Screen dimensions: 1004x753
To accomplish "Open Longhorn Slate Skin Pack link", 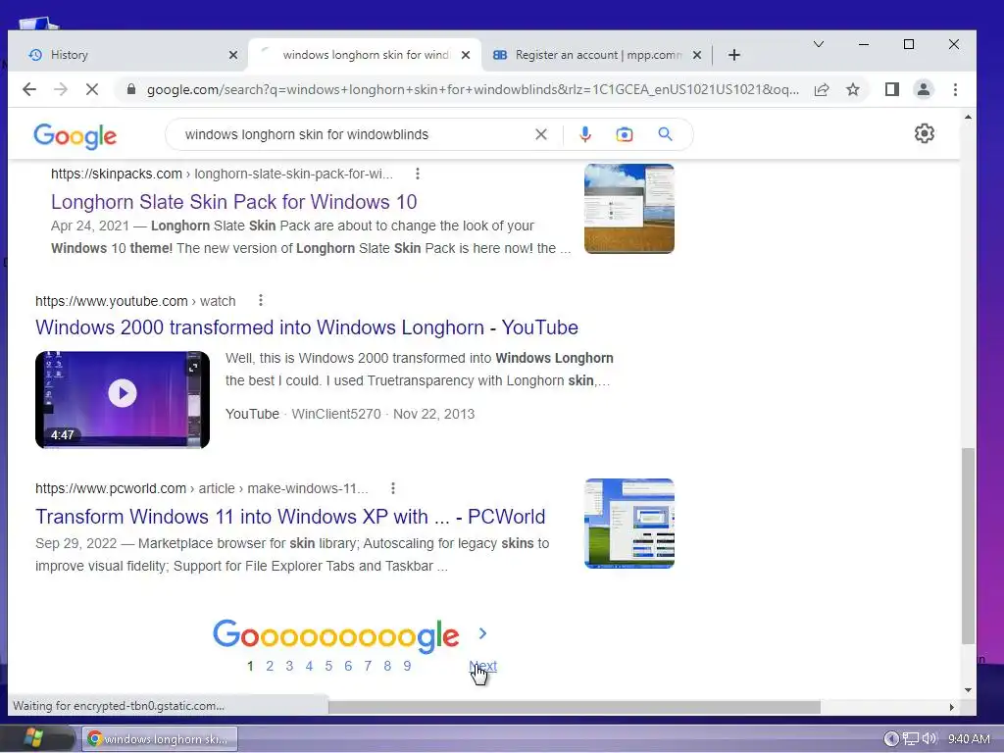I will click(x=233, y=202).
